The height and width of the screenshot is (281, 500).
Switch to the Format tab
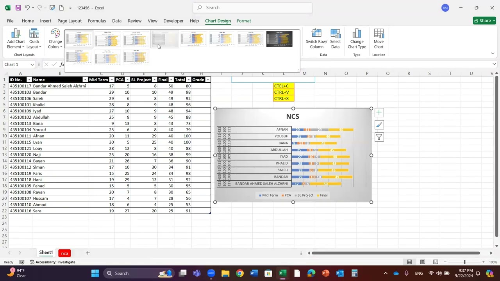[x=244, y=21]
